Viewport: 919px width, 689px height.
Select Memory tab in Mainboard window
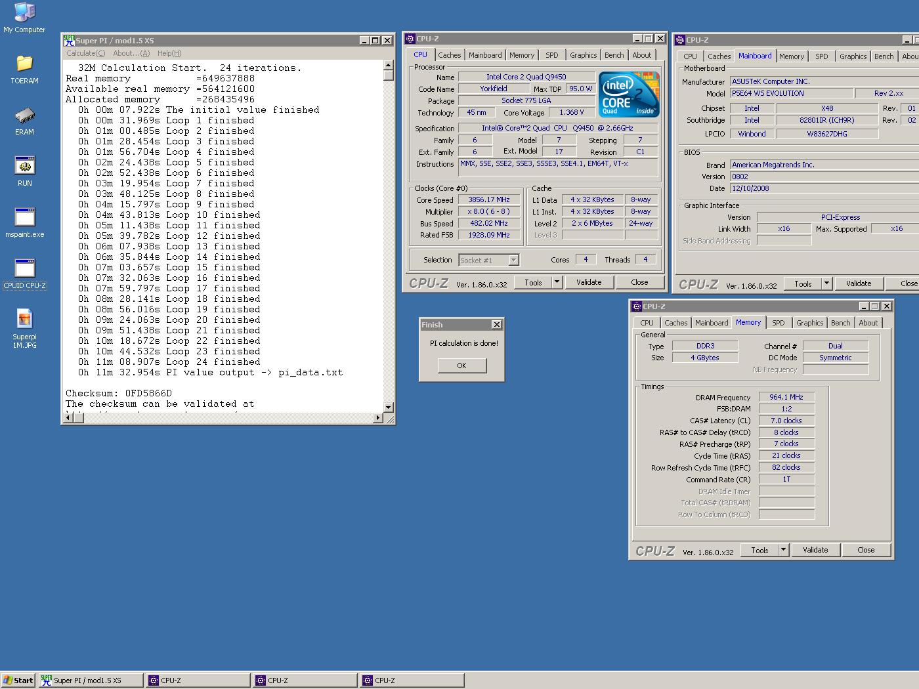pos(792,56)
